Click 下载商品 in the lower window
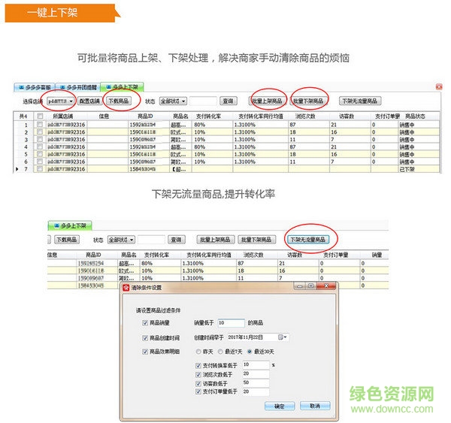The image size is (451, 423). (67, 240)
